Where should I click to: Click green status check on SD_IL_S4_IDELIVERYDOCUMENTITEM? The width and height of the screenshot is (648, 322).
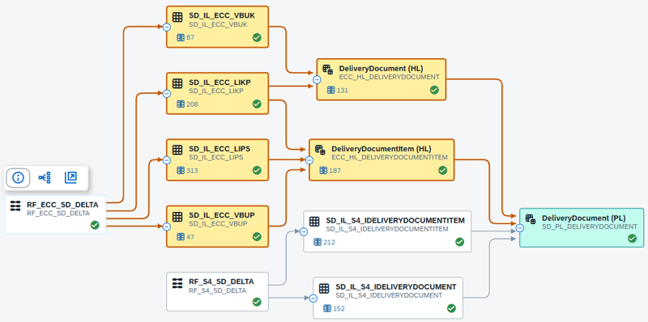click(x=459, y=242)
